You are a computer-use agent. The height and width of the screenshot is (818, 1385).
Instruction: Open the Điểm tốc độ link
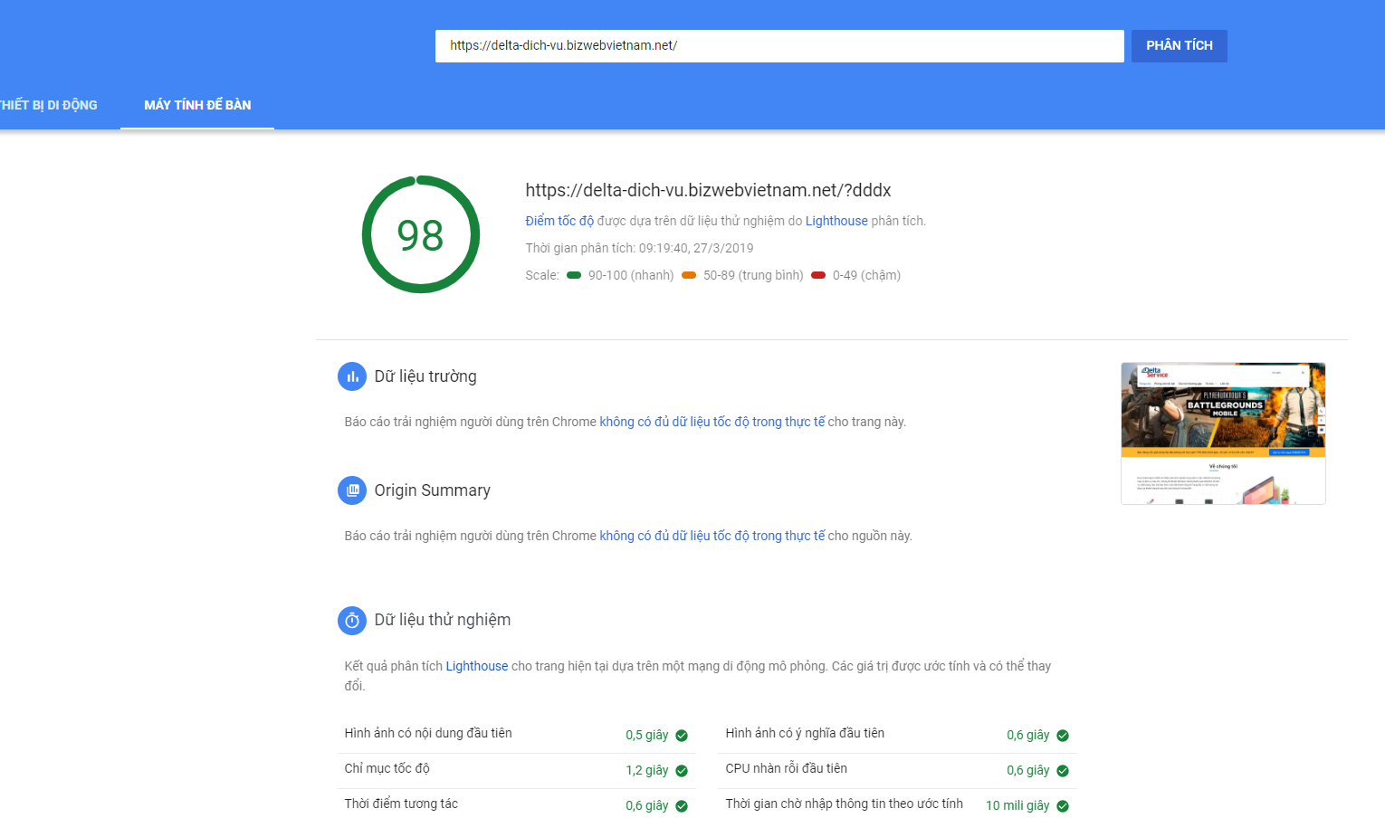click(x=559, y=221)
